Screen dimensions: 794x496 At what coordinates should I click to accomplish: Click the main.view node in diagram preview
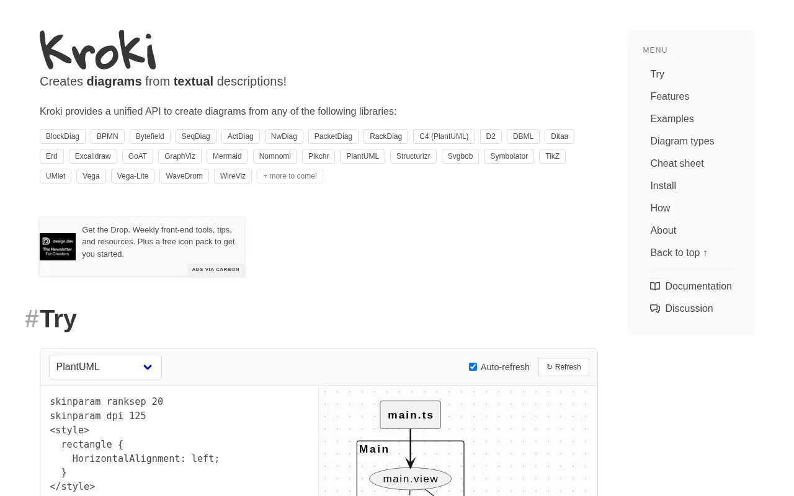[x=411, y=479]
